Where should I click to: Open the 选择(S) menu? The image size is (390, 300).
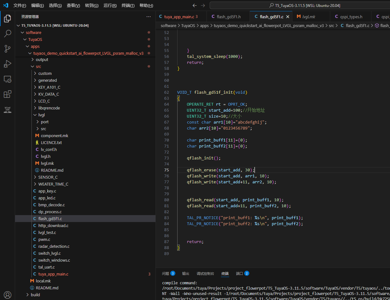tap(55, 5)
